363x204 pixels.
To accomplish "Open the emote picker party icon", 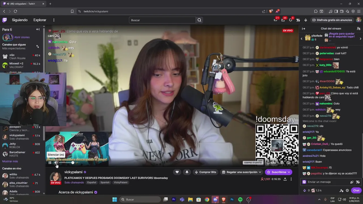I will coord(352,182).
